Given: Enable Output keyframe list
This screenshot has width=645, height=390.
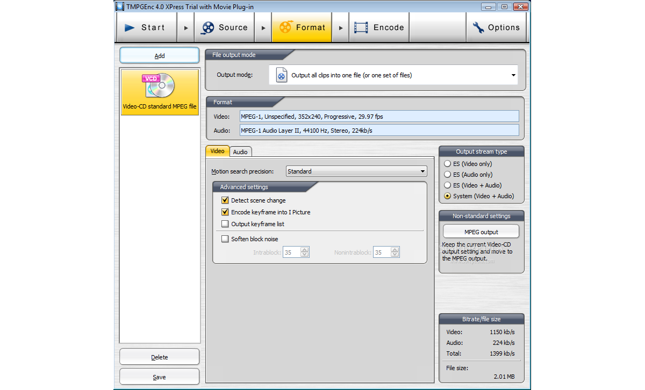Looking at the screenshot, I should tap(225, 224).
